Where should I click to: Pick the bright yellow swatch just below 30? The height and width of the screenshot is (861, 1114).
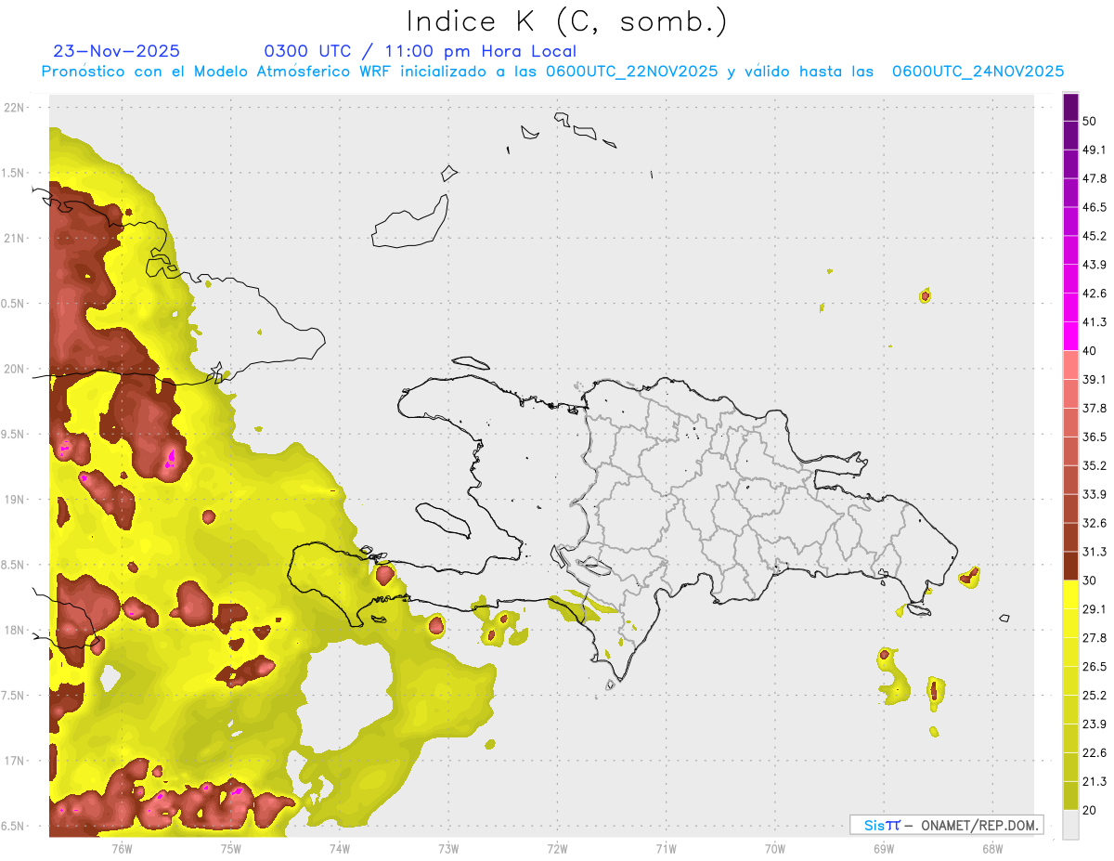click(x=1070, y=594)
